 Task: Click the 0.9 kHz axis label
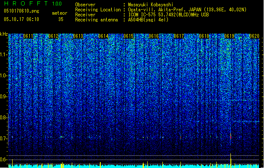pyautogui.click(x=3, y=97)
